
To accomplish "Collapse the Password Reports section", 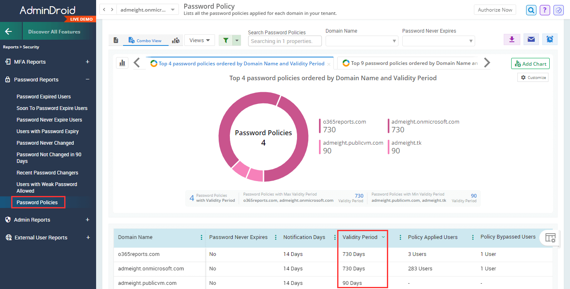I will (87, 79).
